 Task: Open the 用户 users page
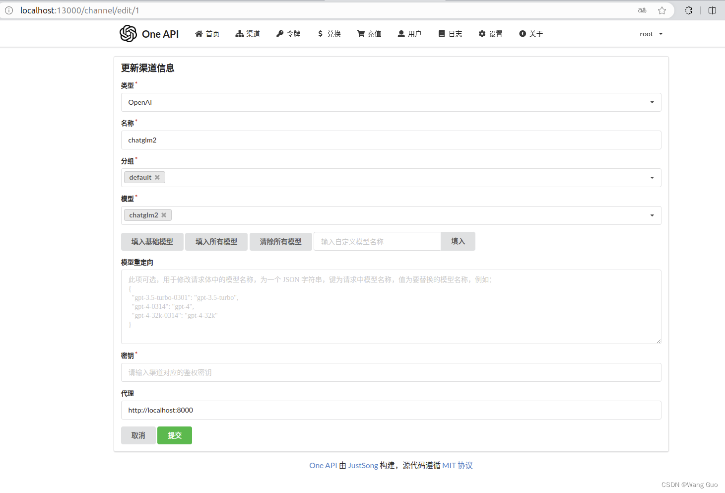pos(409,34)
